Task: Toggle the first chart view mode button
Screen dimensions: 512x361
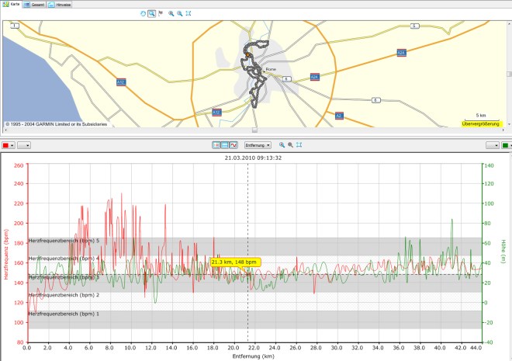Action: (216, 144)
